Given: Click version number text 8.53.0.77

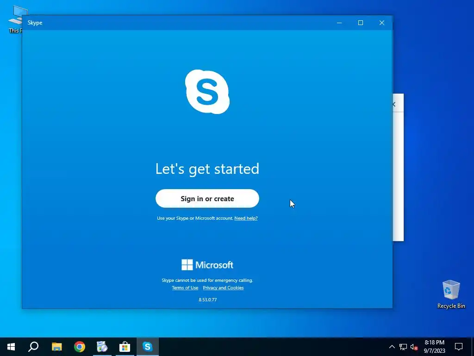Looking at the screenshot, I should 208,300.
